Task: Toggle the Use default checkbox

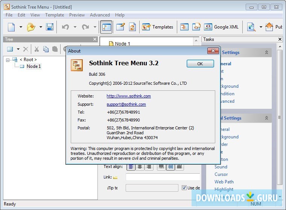Action: click(x=184, y=188)
